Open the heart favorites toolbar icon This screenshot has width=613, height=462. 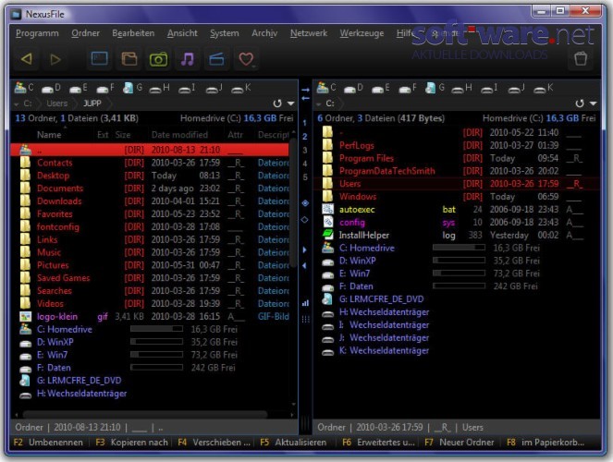[x=246, y=59]
